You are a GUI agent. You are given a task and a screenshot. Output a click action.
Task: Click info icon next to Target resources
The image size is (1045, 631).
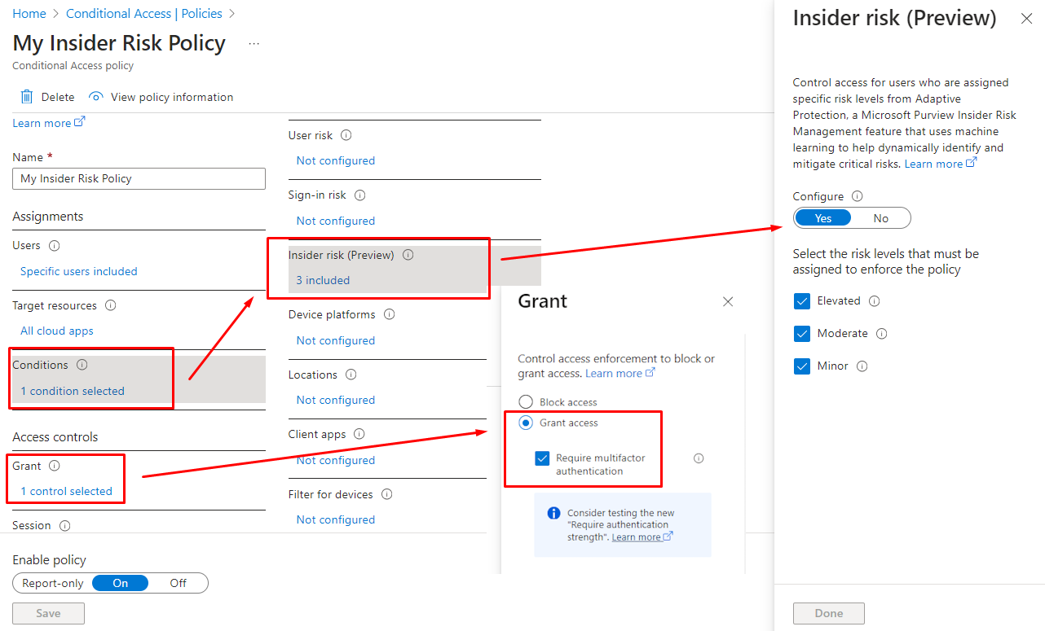coord(111,306)
